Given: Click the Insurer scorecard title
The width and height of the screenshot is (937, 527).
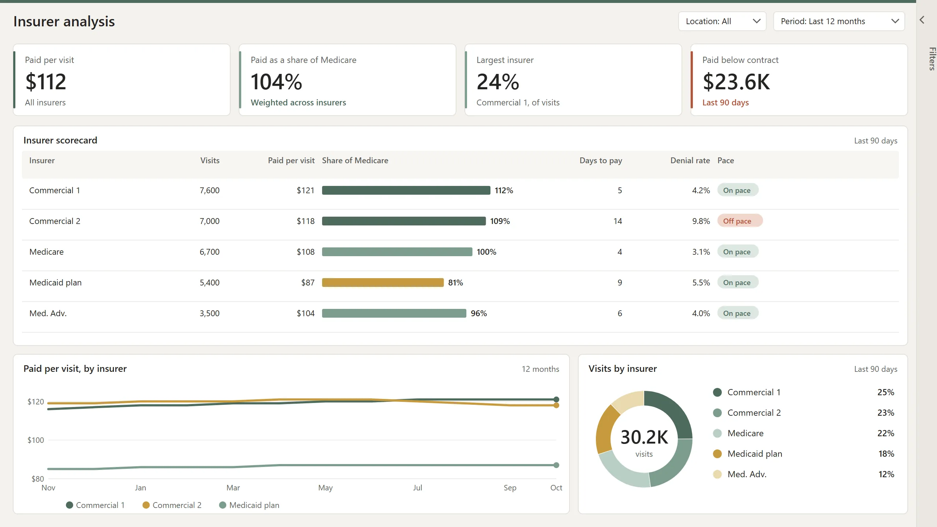Looking at the screenshot, I should [x=60, y=140].
